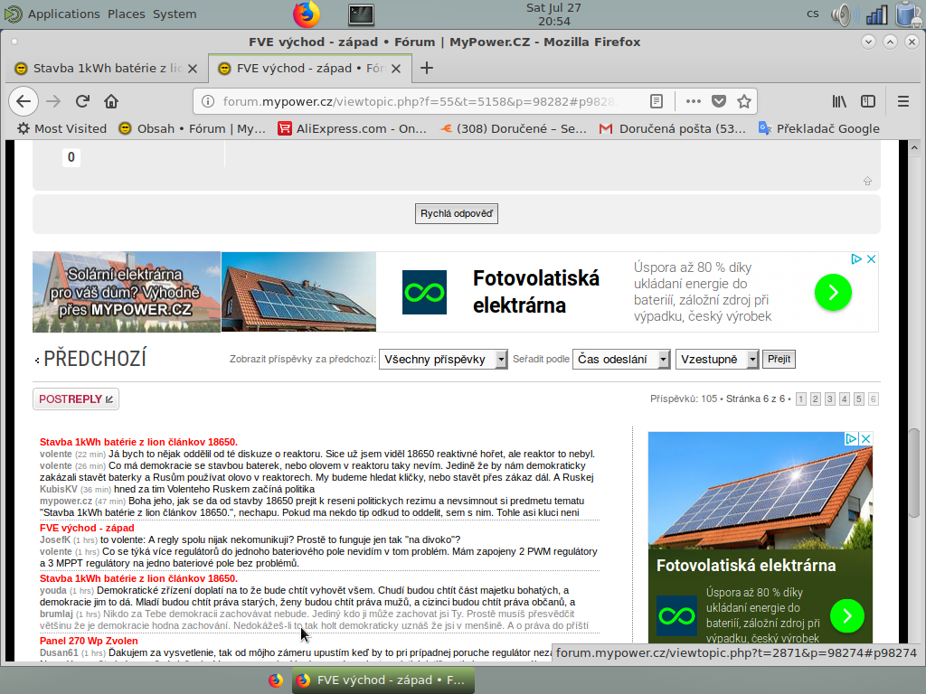Show site information icon in address bar
The width and height of the screenshot is (926, 694).
coord(208,101)
